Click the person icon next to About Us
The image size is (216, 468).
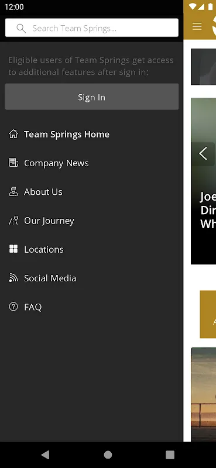13,192
